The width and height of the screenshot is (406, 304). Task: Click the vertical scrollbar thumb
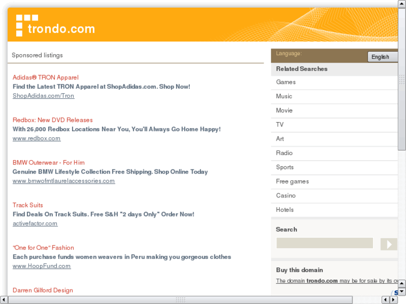(x=402, y=79)
